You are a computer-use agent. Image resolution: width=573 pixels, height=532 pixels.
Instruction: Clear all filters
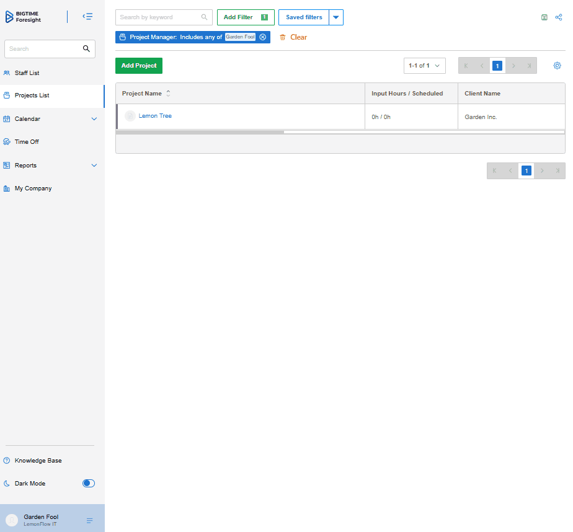[293, 37]
